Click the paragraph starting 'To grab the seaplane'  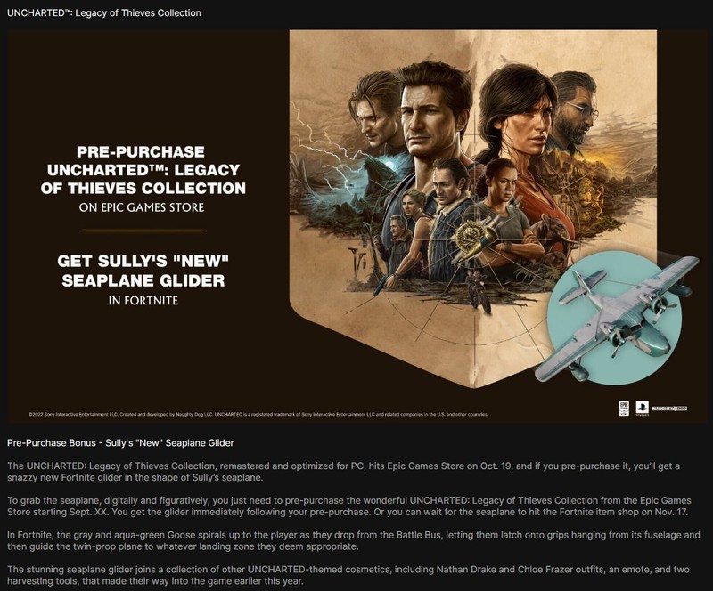[x=348, y=506]
